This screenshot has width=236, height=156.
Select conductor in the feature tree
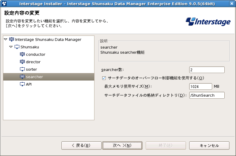35,54
